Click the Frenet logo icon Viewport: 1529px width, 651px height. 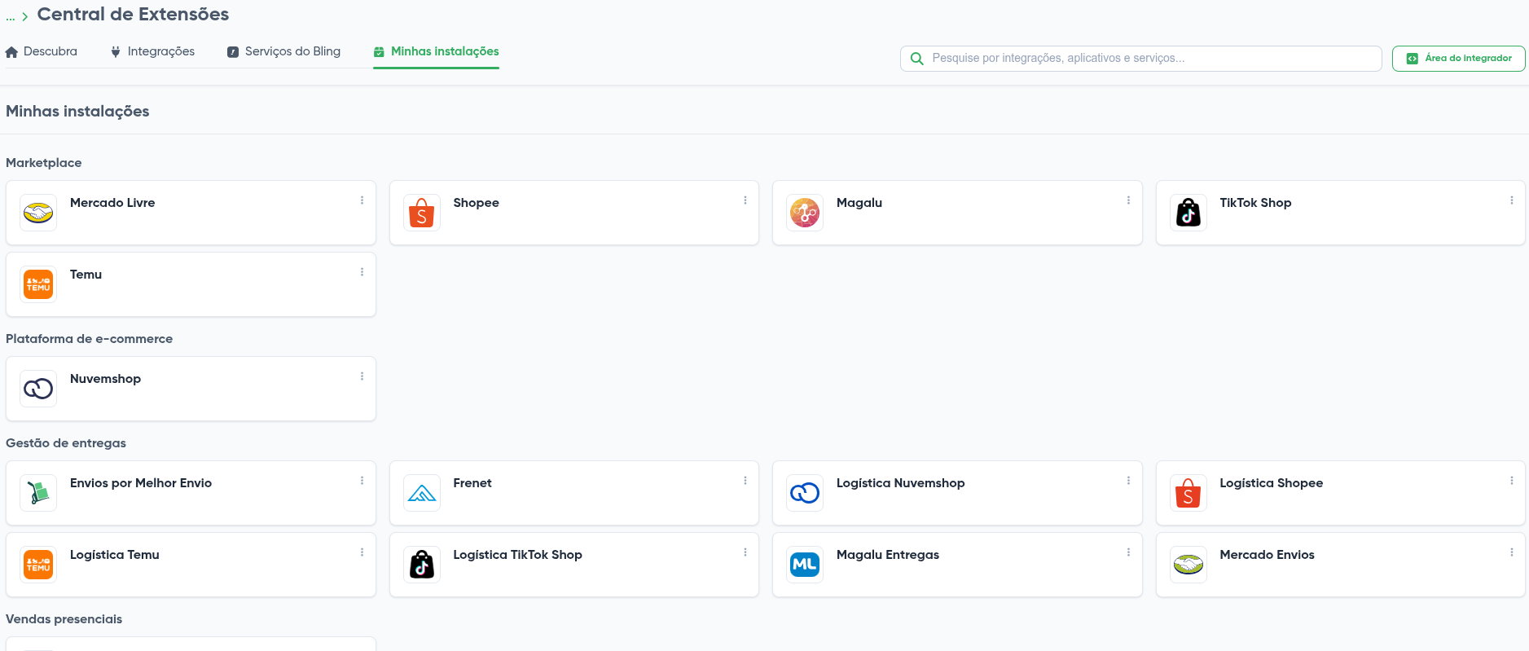pos(422,493)
